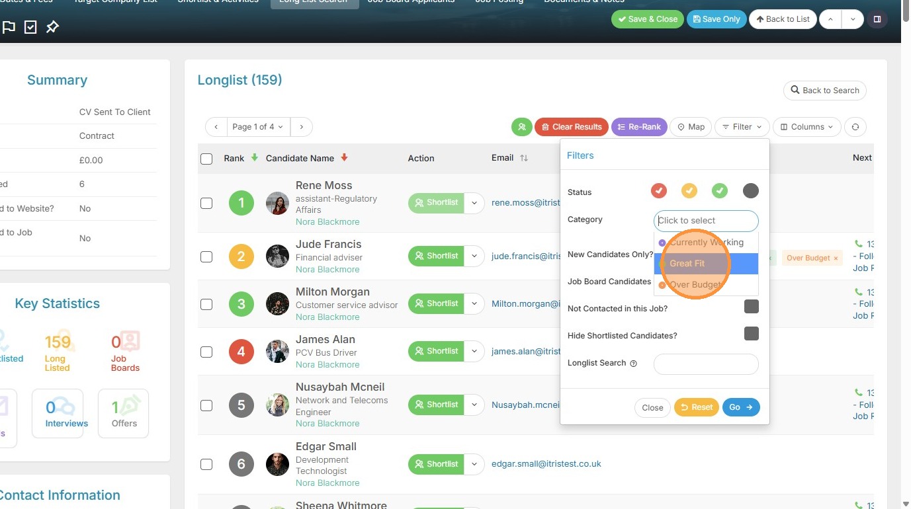911x509 pixels.
Task: Click the green bulk shortlist people icon
Action: pos(521,127)
